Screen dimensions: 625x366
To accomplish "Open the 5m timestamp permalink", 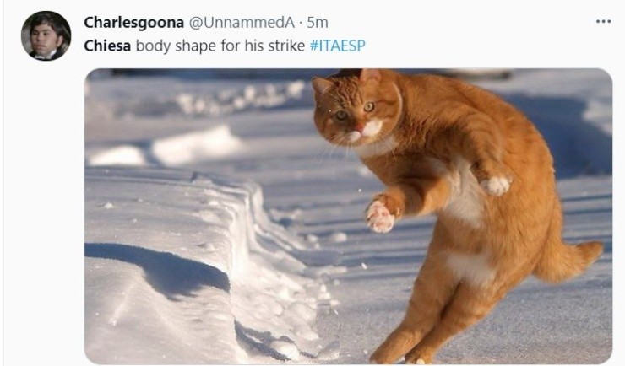I will point(318,23).
